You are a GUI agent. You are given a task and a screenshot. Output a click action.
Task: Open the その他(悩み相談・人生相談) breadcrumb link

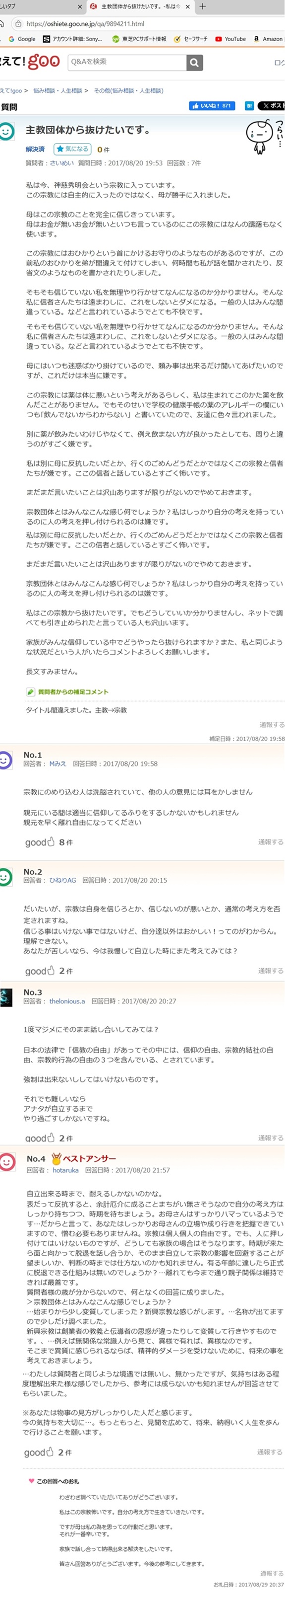[x=128, y=90]
